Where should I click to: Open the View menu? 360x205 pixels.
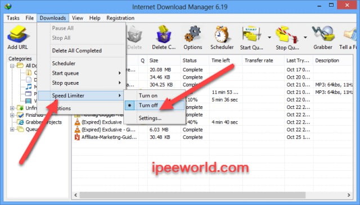point(78,18)
